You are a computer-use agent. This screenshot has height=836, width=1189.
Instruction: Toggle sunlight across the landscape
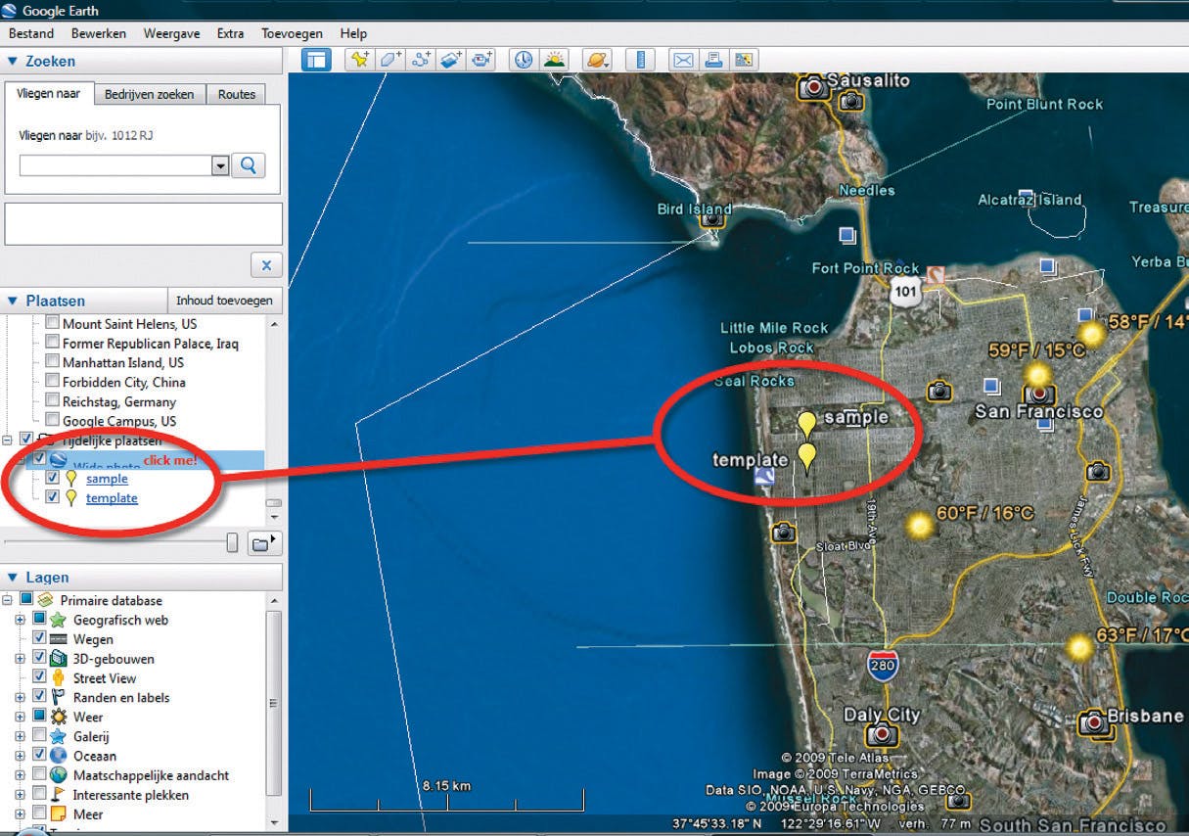[x=555, y=60]
